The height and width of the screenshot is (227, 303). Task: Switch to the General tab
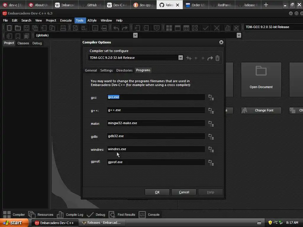tap(91, 70)
